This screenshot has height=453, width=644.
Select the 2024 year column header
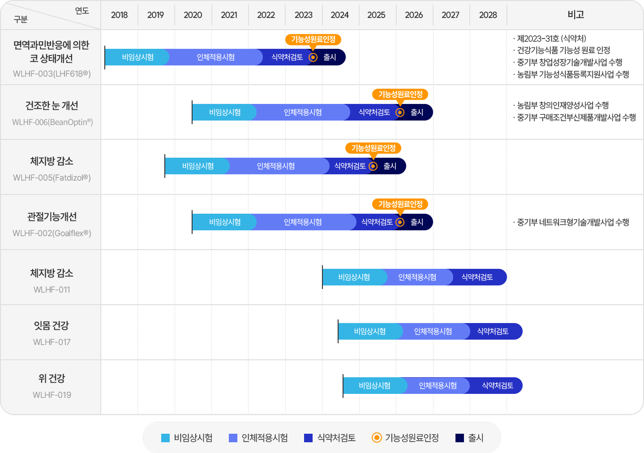[339, 15]
